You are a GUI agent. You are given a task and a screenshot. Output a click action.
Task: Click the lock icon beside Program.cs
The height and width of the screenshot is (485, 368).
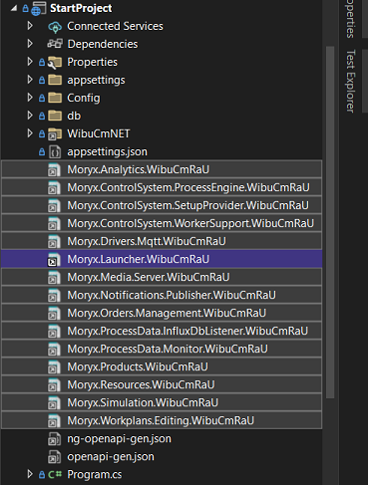coord(42,475)
